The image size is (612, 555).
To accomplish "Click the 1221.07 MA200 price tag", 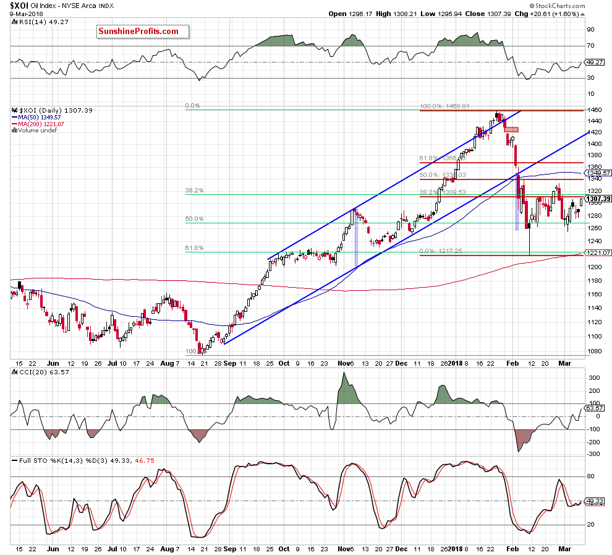I will tap(598, 252).
